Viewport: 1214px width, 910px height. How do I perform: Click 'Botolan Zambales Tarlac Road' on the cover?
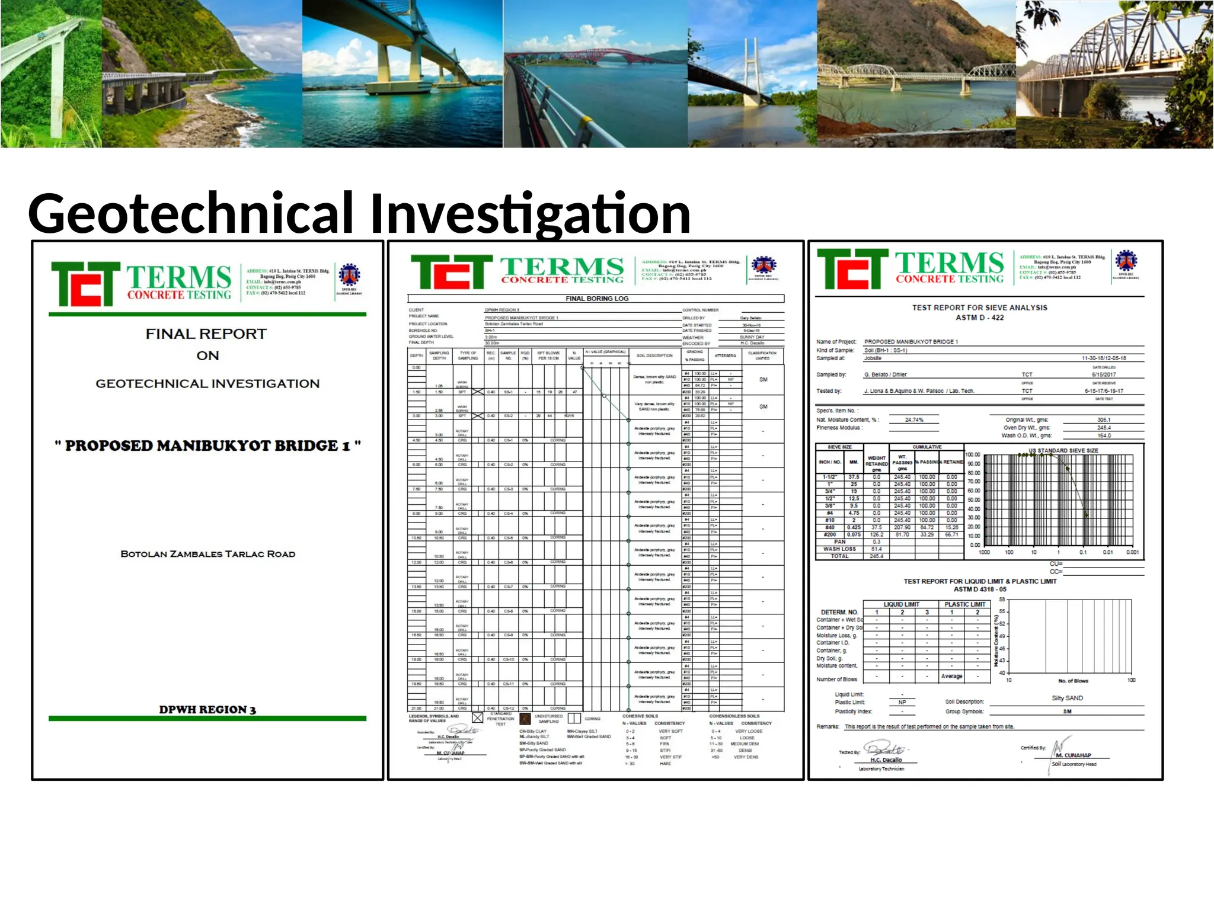click(x=207, y=554)
